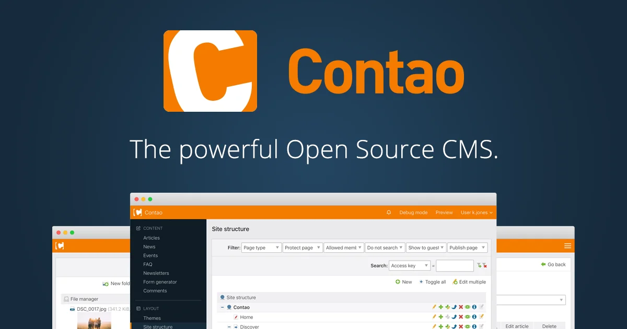Screen dimensions: 627x329
Task: Toggle visibility of the Home page
Action: click(x=468, y=316)
